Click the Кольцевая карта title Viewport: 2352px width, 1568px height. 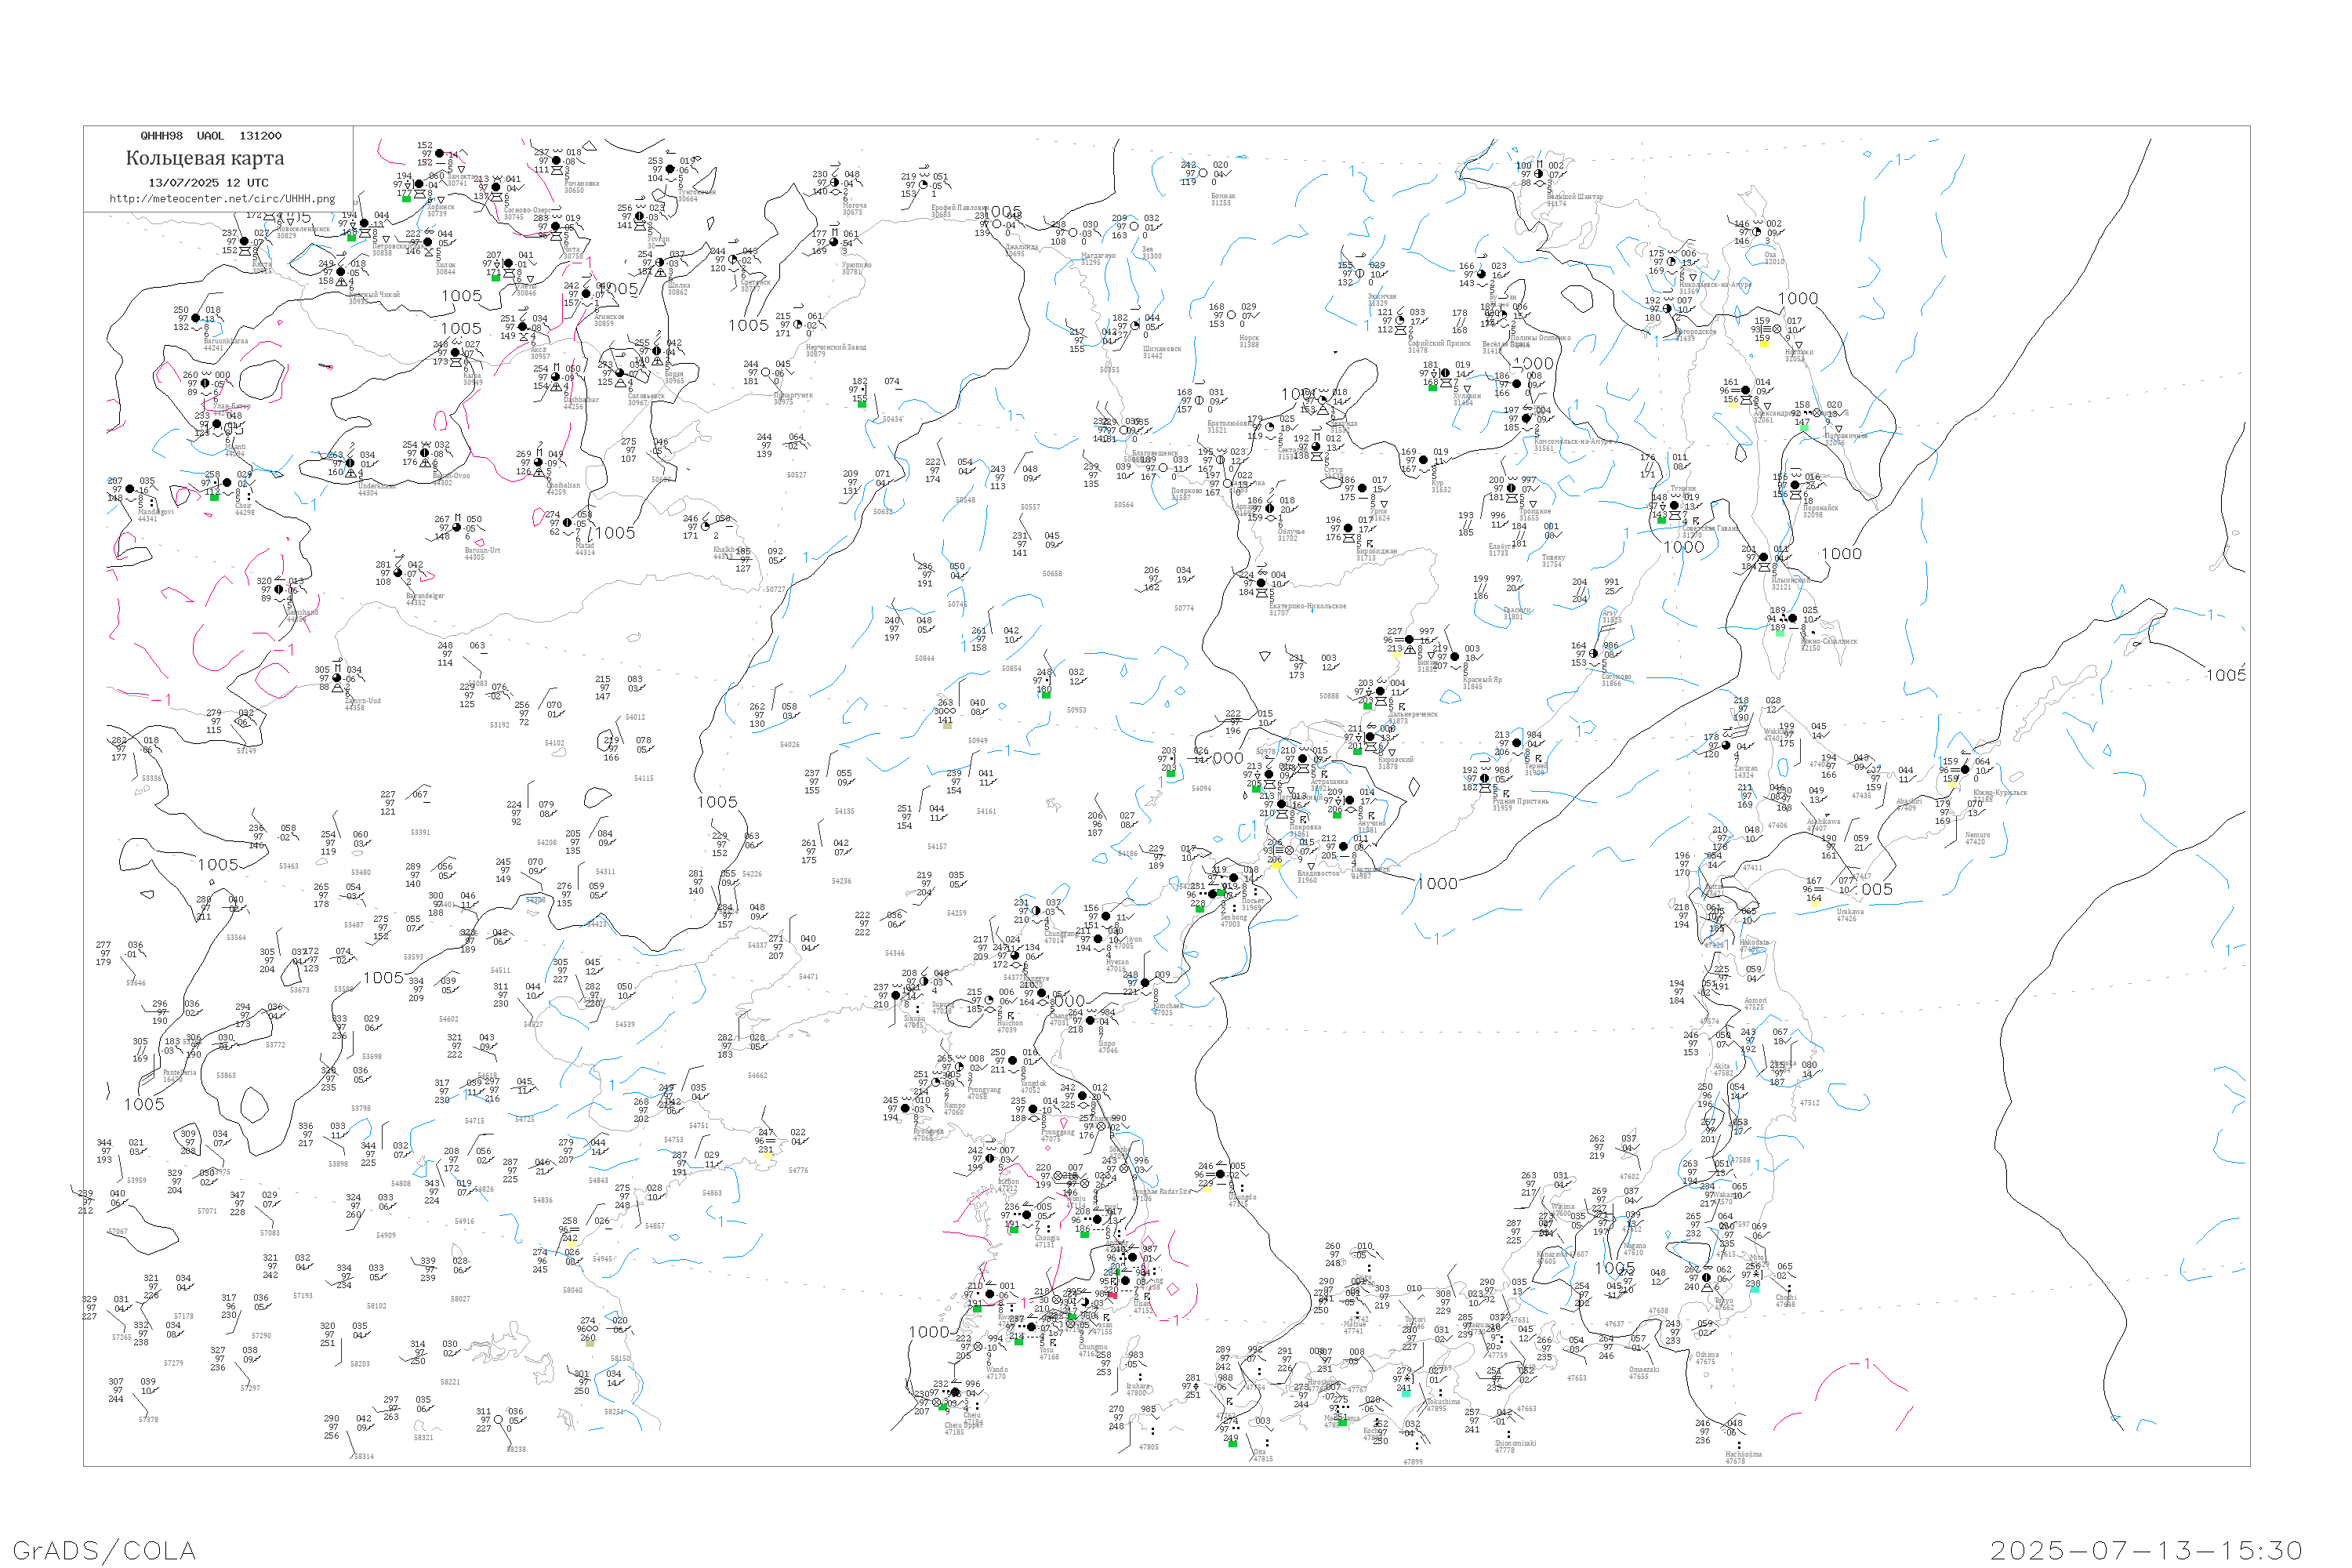pos(205,158)
